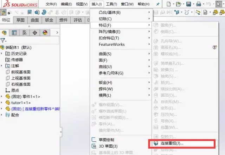
Task: Expand the 配合 mates folder
Action: [2, 115]
